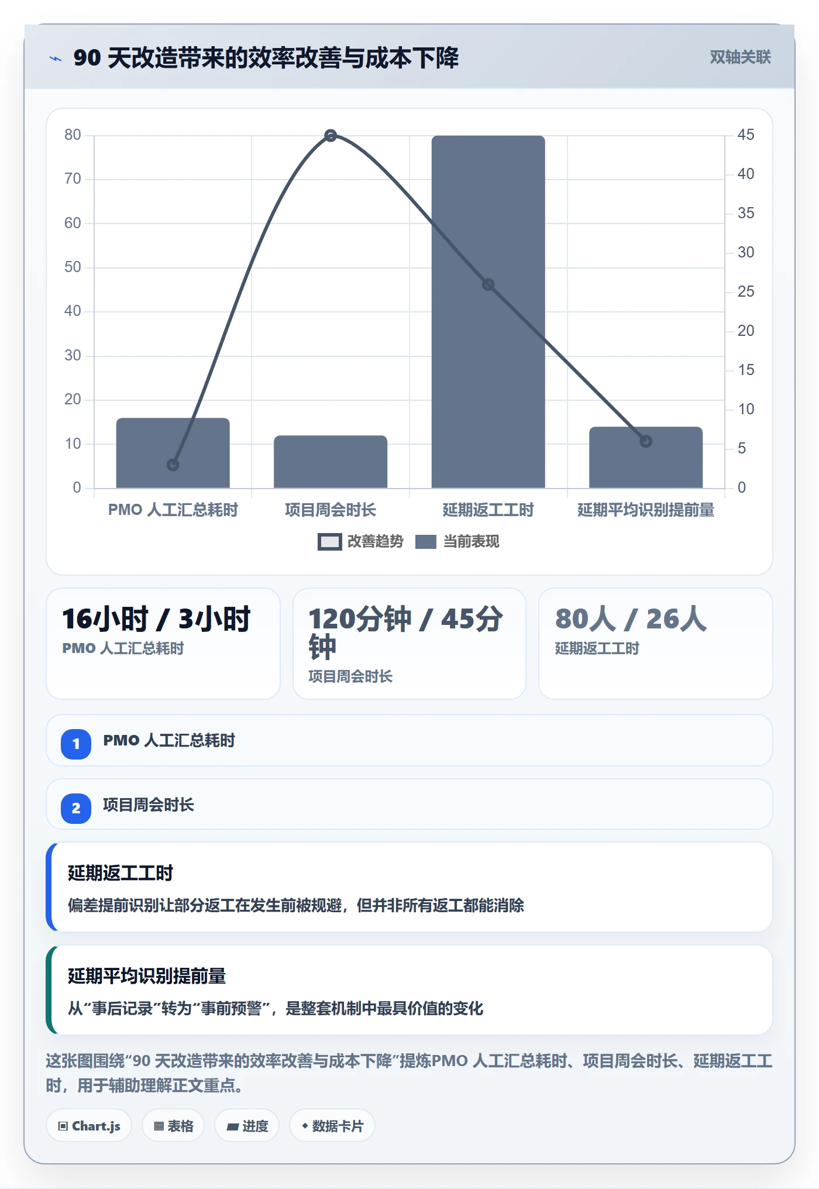The height and width of the screenshot is (1189, 819).
Task: Click the x-axis label PMO 人工汇总耗时
Action: [173, 510]
